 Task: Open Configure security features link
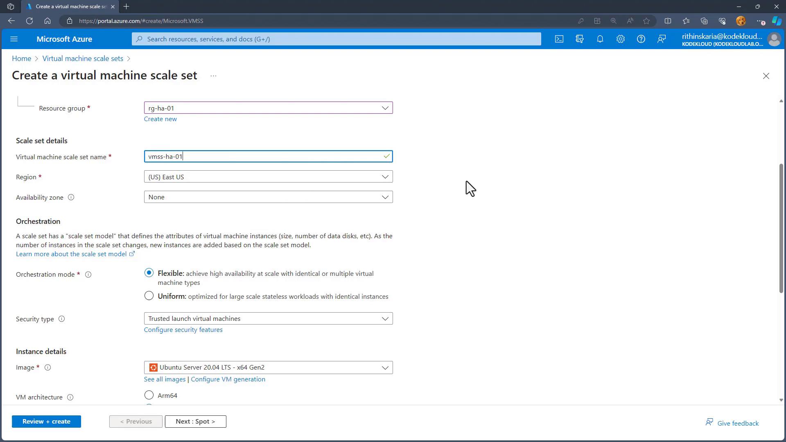pyautogui.click(x=183, y=330)
